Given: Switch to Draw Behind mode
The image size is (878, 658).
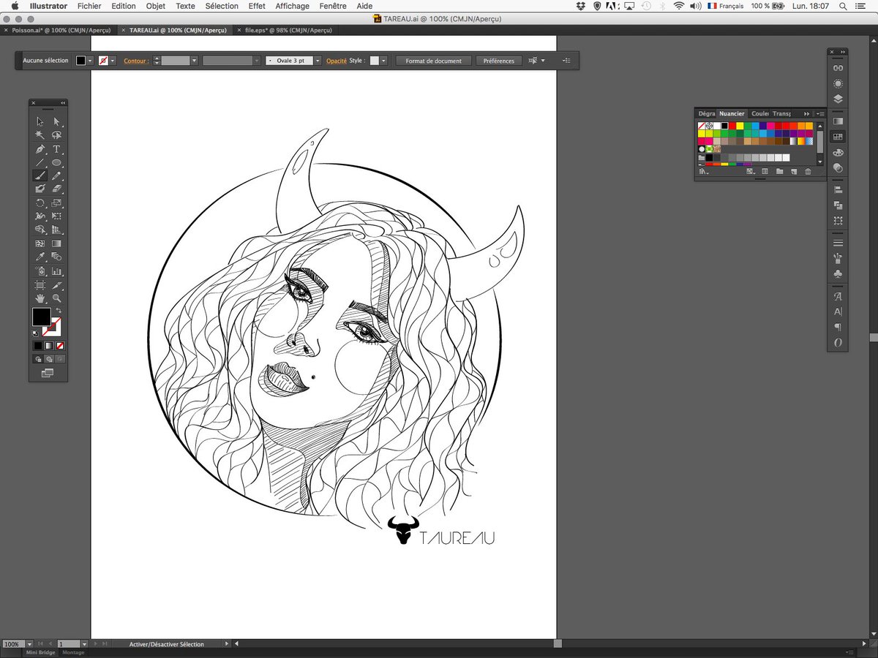Looking at the screenshot, I should click(48, 360).
